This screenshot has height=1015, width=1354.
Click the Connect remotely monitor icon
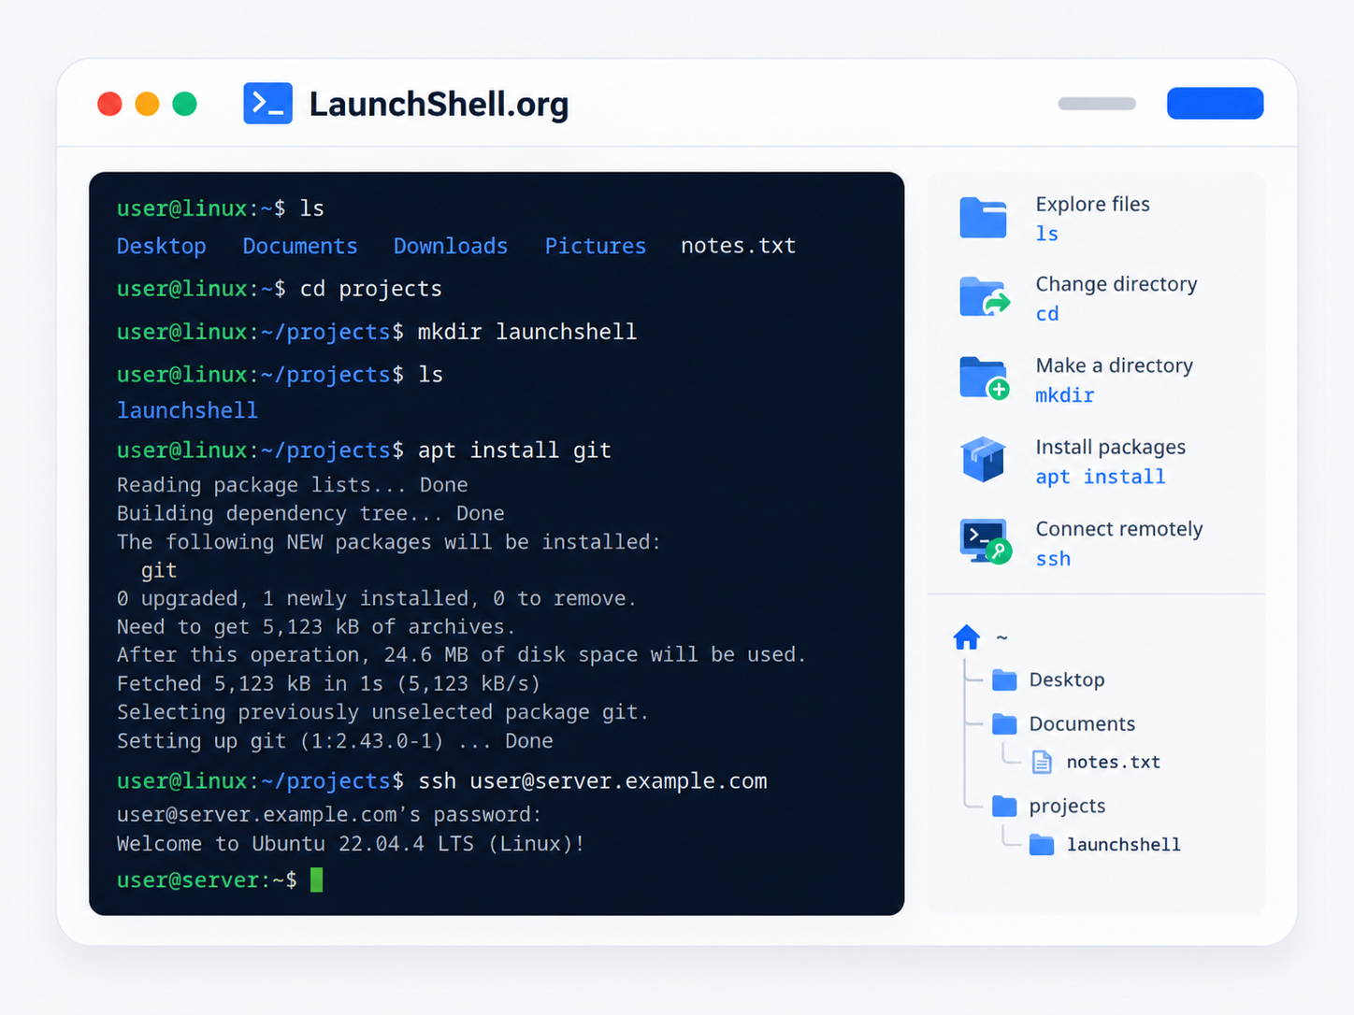[986, 541]
